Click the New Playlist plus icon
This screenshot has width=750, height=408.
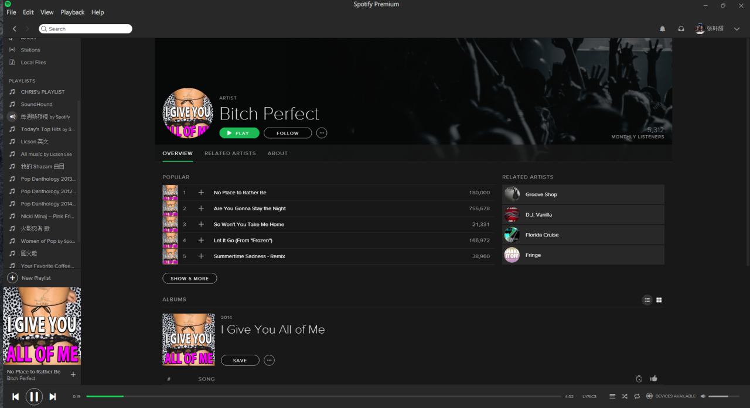point(12,278)
